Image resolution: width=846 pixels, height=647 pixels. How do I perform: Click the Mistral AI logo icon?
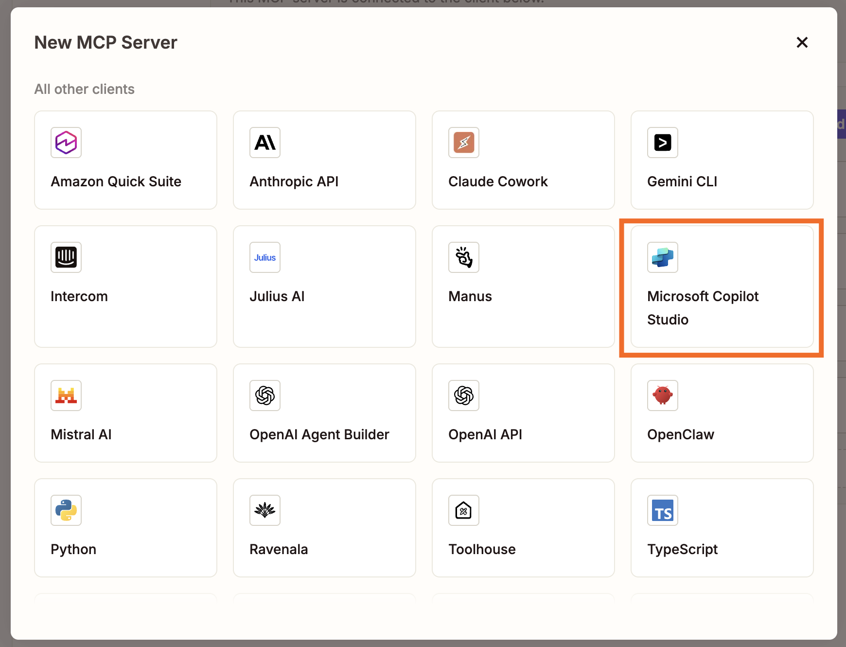click(66, 395)
